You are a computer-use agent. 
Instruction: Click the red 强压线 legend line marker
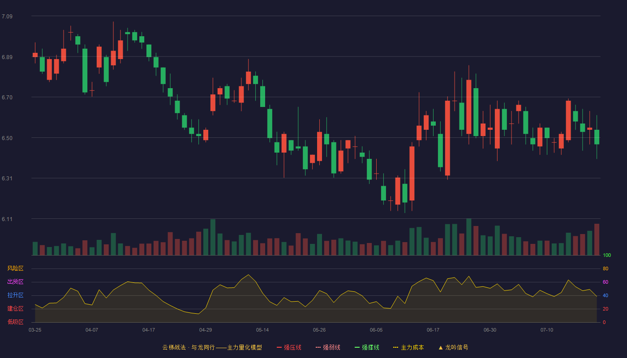tap(279, 347)
